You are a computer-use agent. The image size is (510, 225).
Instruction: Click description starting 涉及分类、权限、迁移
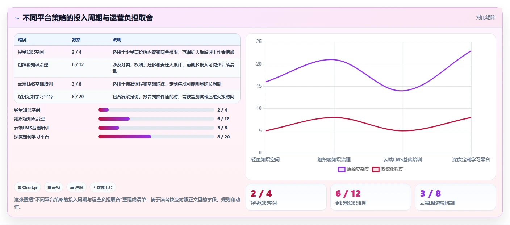tap(173, 68)
